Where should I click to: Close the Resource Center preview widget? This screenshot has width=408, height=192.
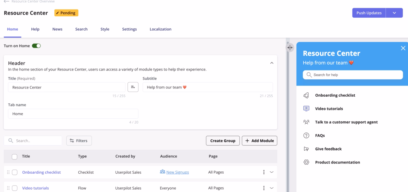(403, 48)
